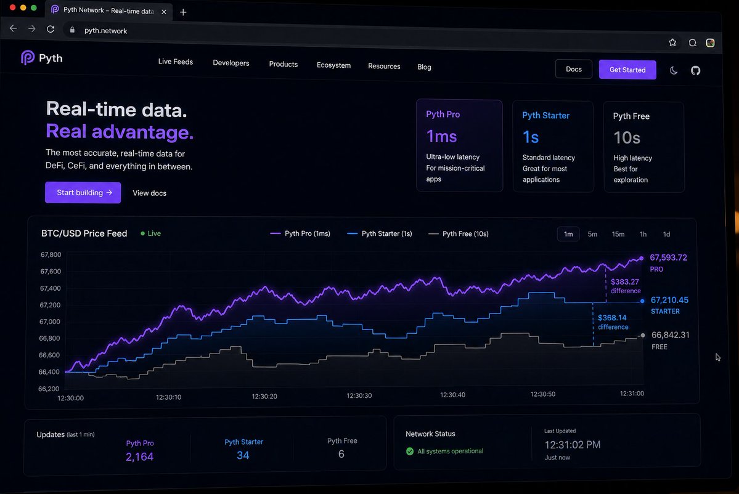Bookmark the page with the star icon
The image size is (739, 494).
click(672, 43)
